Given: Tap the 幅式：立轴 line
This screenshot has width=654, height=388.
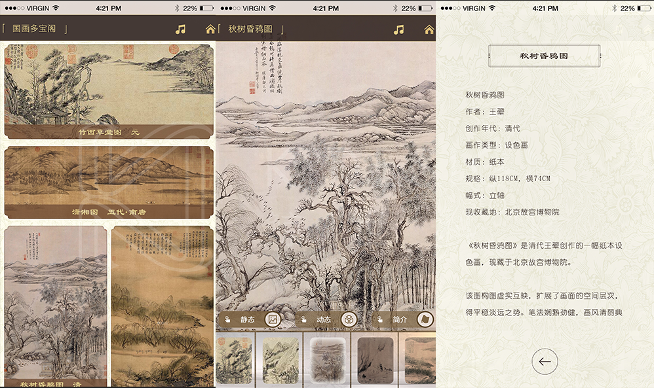Looking at the screenshot, I should pos(485,195).
